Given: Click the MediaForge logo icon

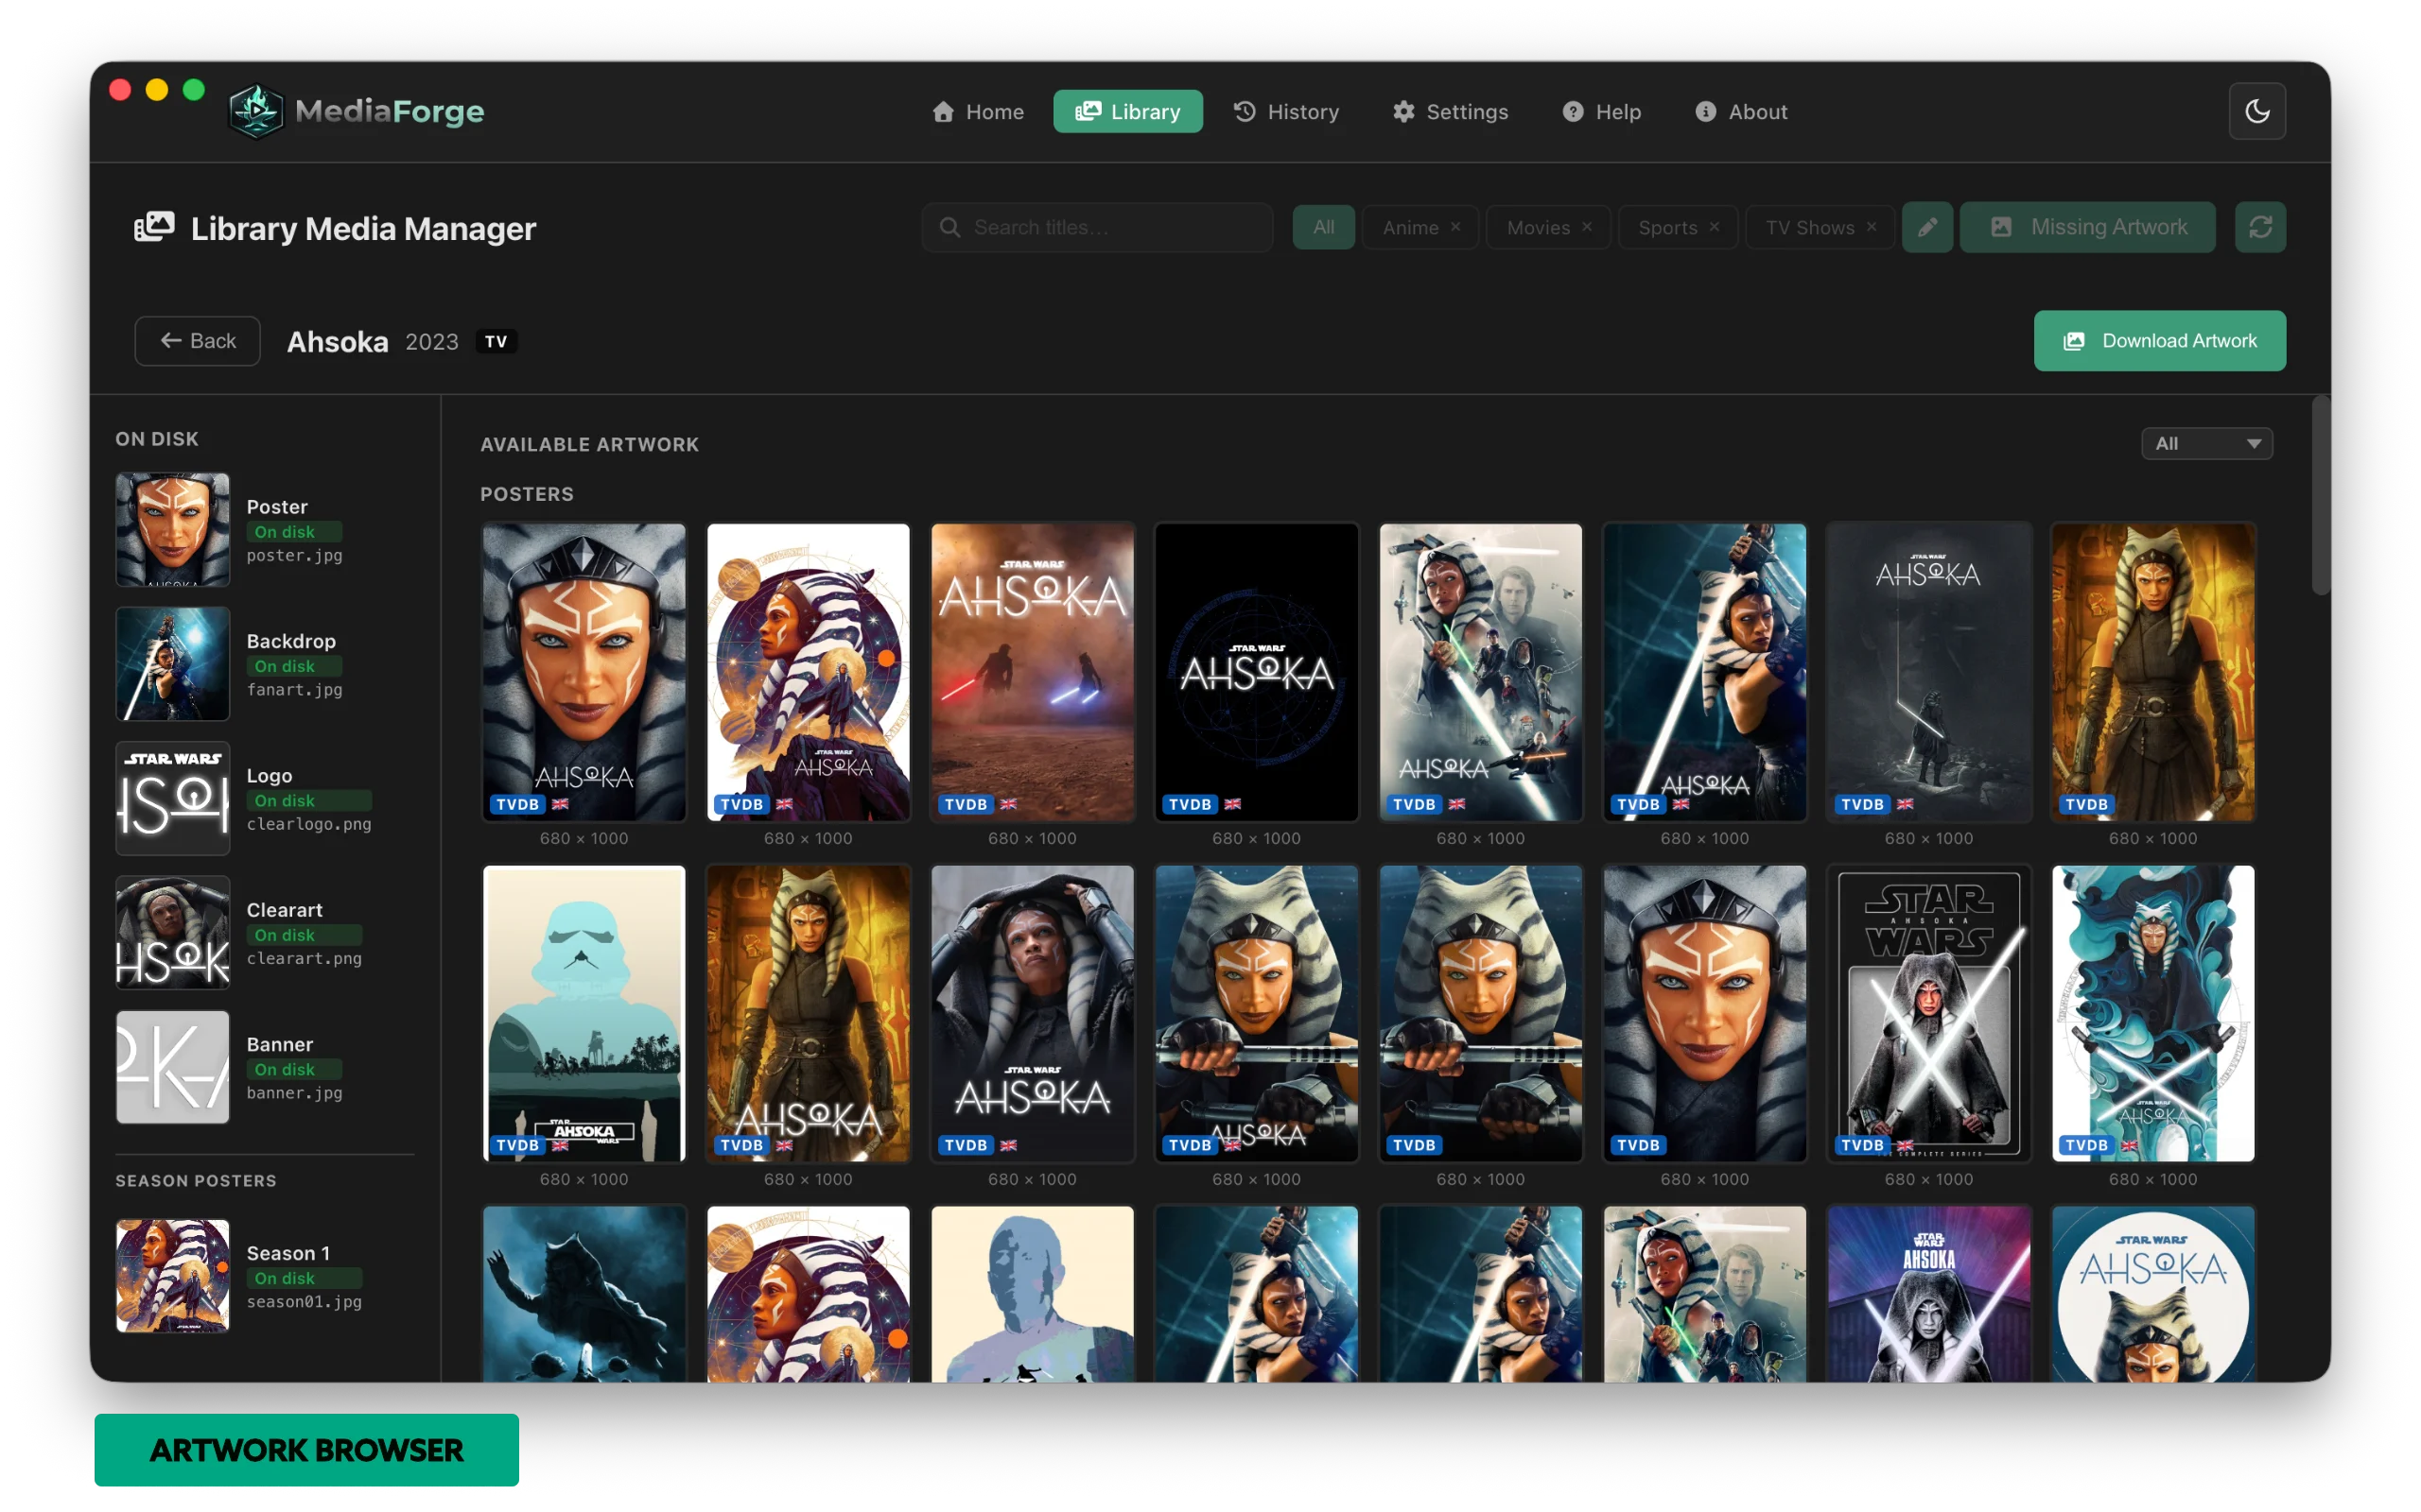Looking at the screenshot, I should pos(257,111).
